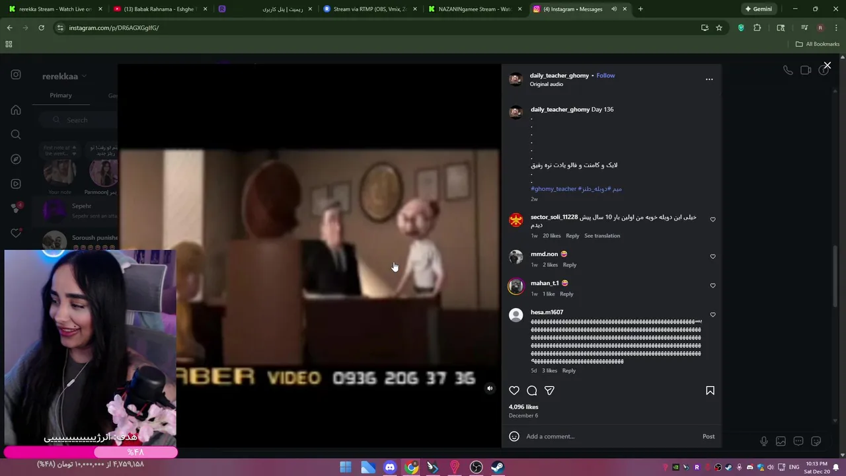The width and height of the screenshot is (846, 476).
Task: Switch to the Stream via RTMP tab
Action: (x=369, y=9)
